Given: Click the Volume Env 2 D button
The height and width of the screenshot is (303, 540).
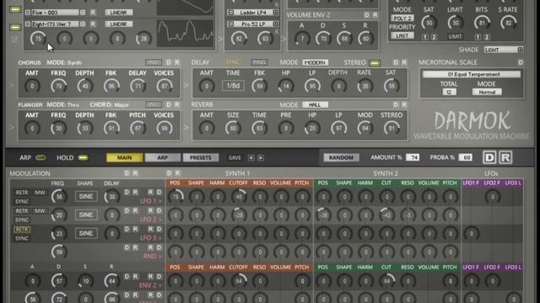Looking at the screenshot, I should click(367, 15).
